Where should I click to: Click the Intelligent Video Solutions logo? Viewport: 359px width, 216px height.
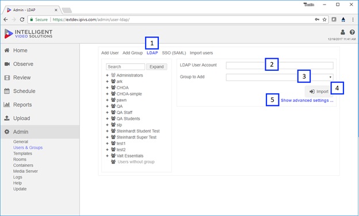pyautogui.click(x=28, y=34)
